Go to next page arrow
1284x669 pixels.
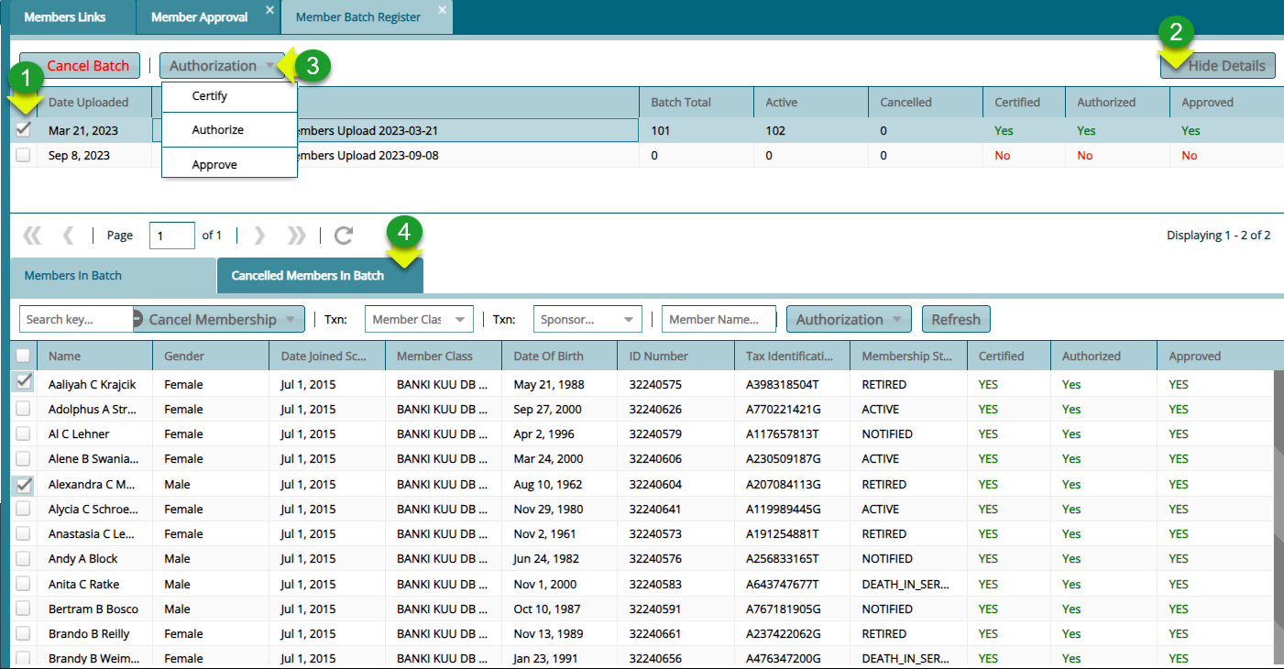(259, 236)
